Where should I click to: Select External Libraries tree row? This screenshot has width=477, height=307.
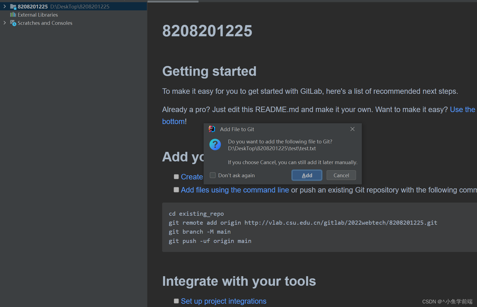point(73,15)
